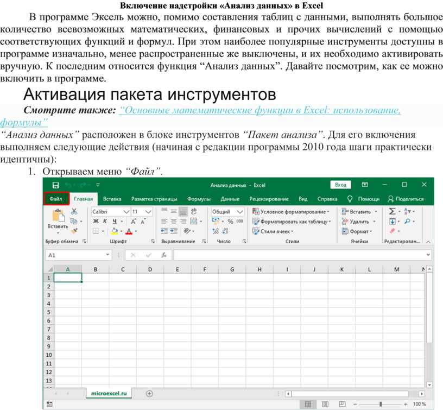
Task: Toggle middle vertical alignment
Action: (174, 211)
